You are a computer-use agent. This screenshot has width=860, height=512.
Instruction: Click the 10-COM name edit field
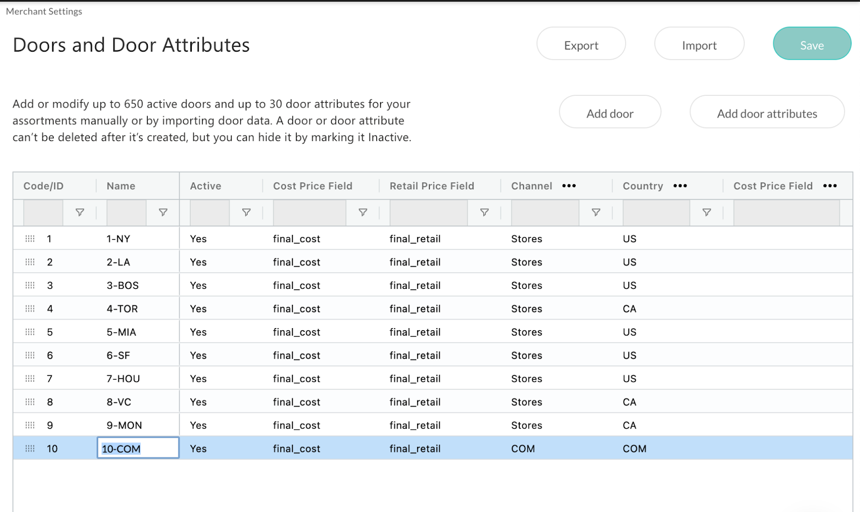click(138, 448)
